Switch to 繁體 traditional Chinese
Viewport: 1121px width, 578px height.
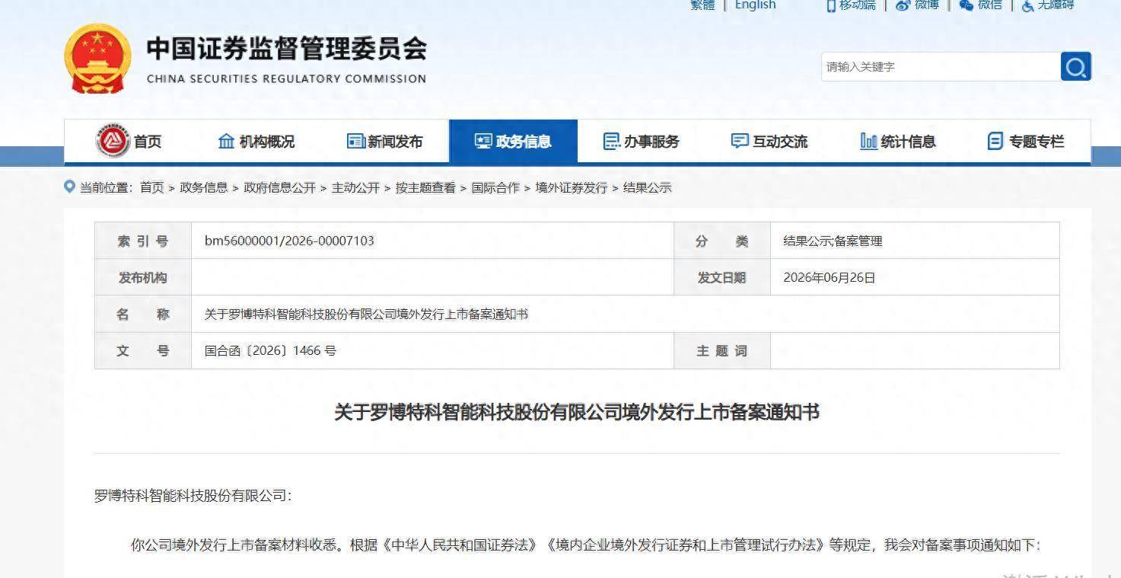(x=702, y=5)
